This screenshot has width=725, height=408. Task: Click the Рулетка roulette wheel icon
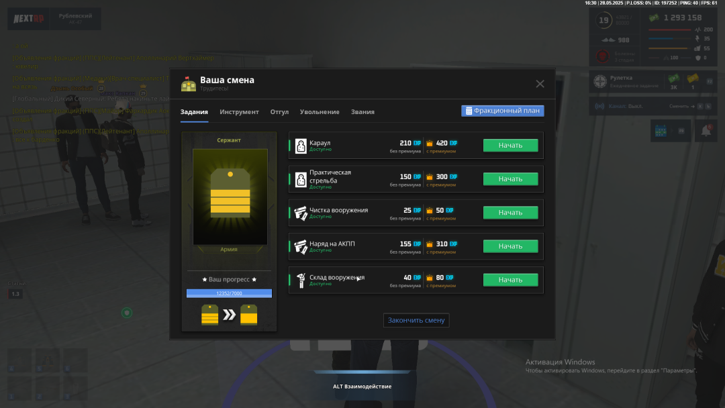[600, 82]
